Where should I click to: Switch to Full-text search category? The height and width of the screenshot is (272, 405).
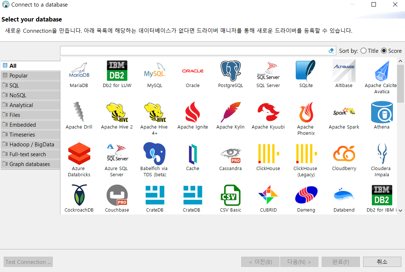click(31, 154)
